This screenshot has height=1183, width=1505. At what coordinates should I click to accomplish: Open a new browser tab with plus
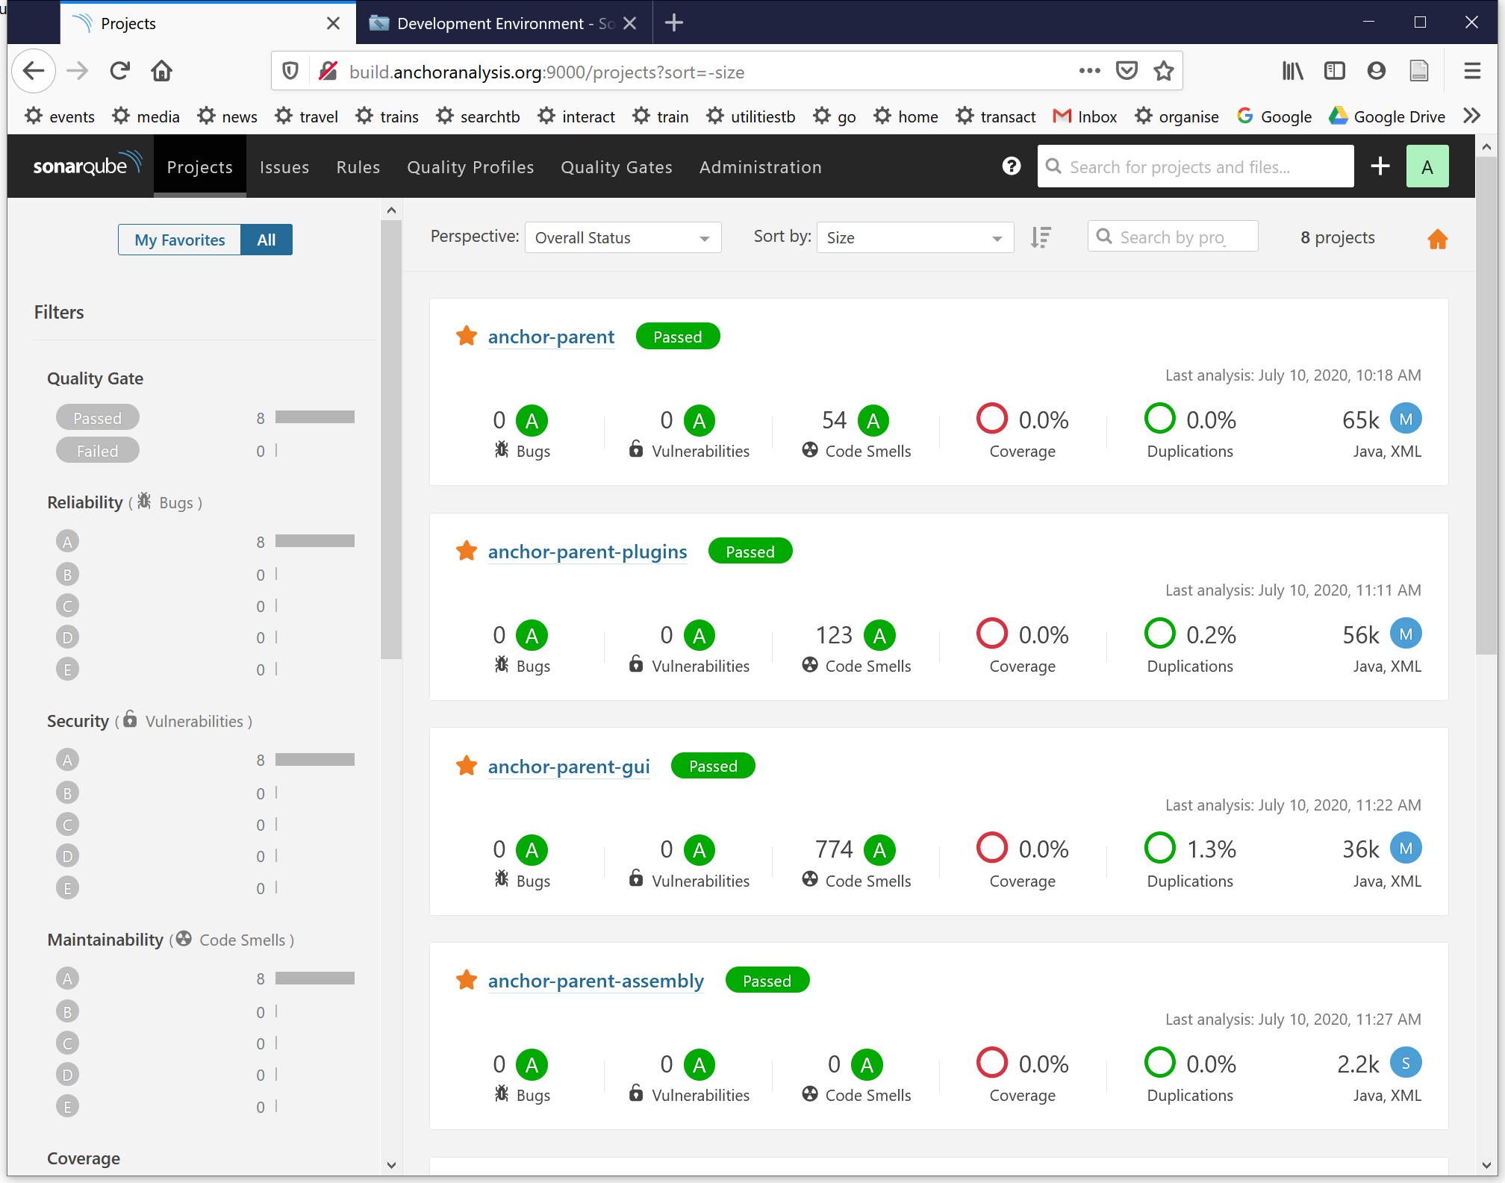click(673, 23)
